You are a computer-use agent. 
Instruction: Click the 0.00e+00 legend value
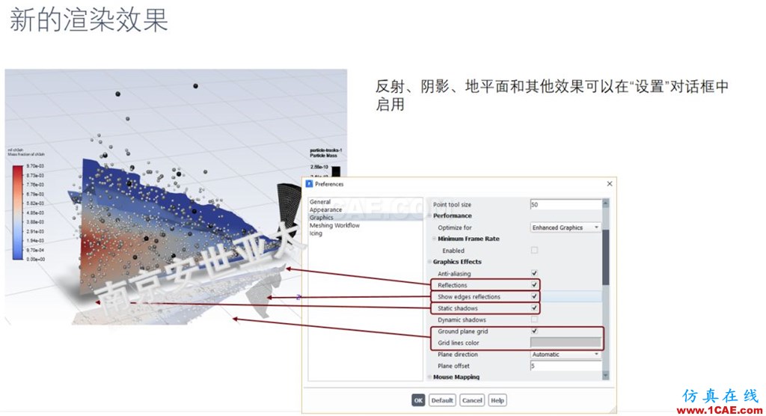coord(35,260)
